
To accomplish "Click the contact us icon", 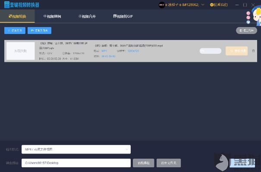I will [x=211, y=5].
